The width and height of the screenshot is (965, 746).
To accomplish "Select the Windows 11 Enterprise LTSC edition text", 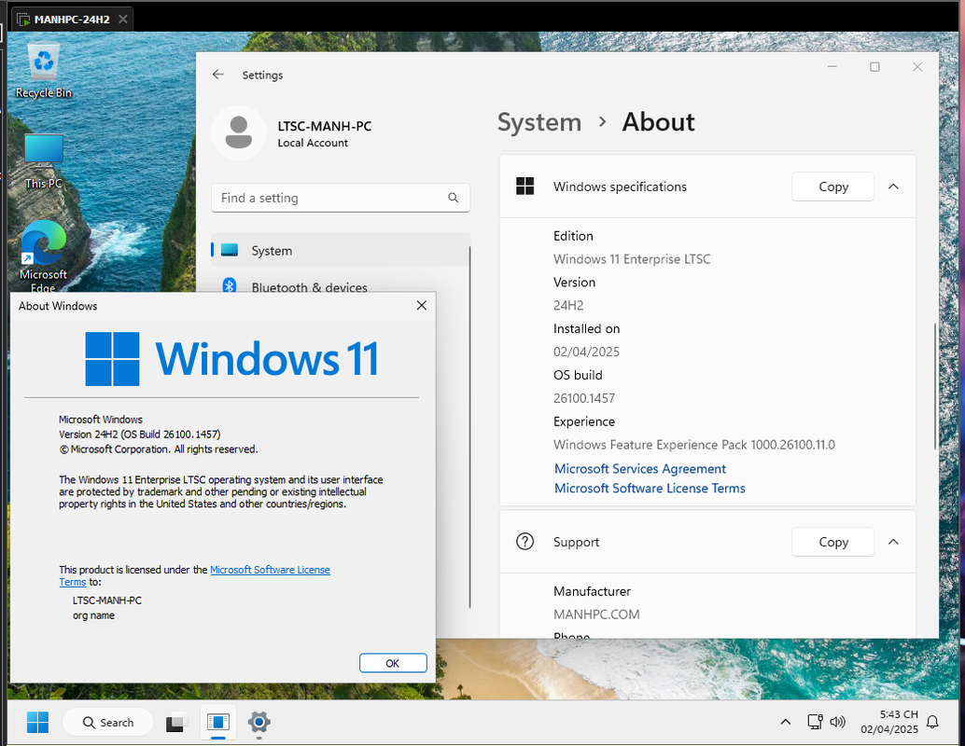I will pyautogui.click(x=632, y=259).
